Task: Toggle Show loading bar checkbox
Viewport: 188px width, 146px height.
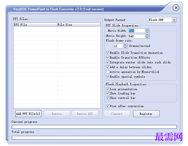Action: [108, 93]
